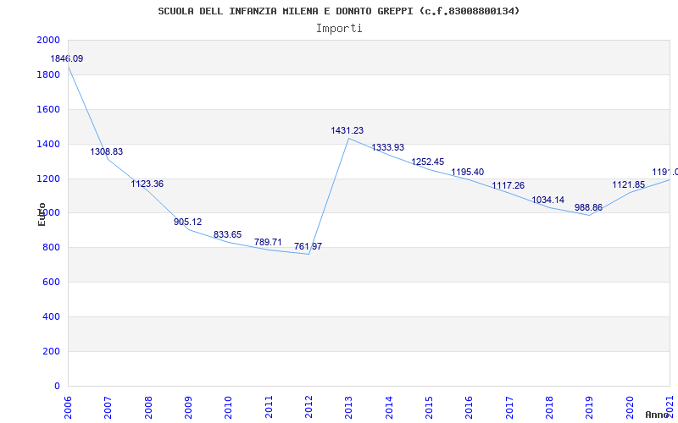
Task: Click the y-axis value 800
Action: 52,247
